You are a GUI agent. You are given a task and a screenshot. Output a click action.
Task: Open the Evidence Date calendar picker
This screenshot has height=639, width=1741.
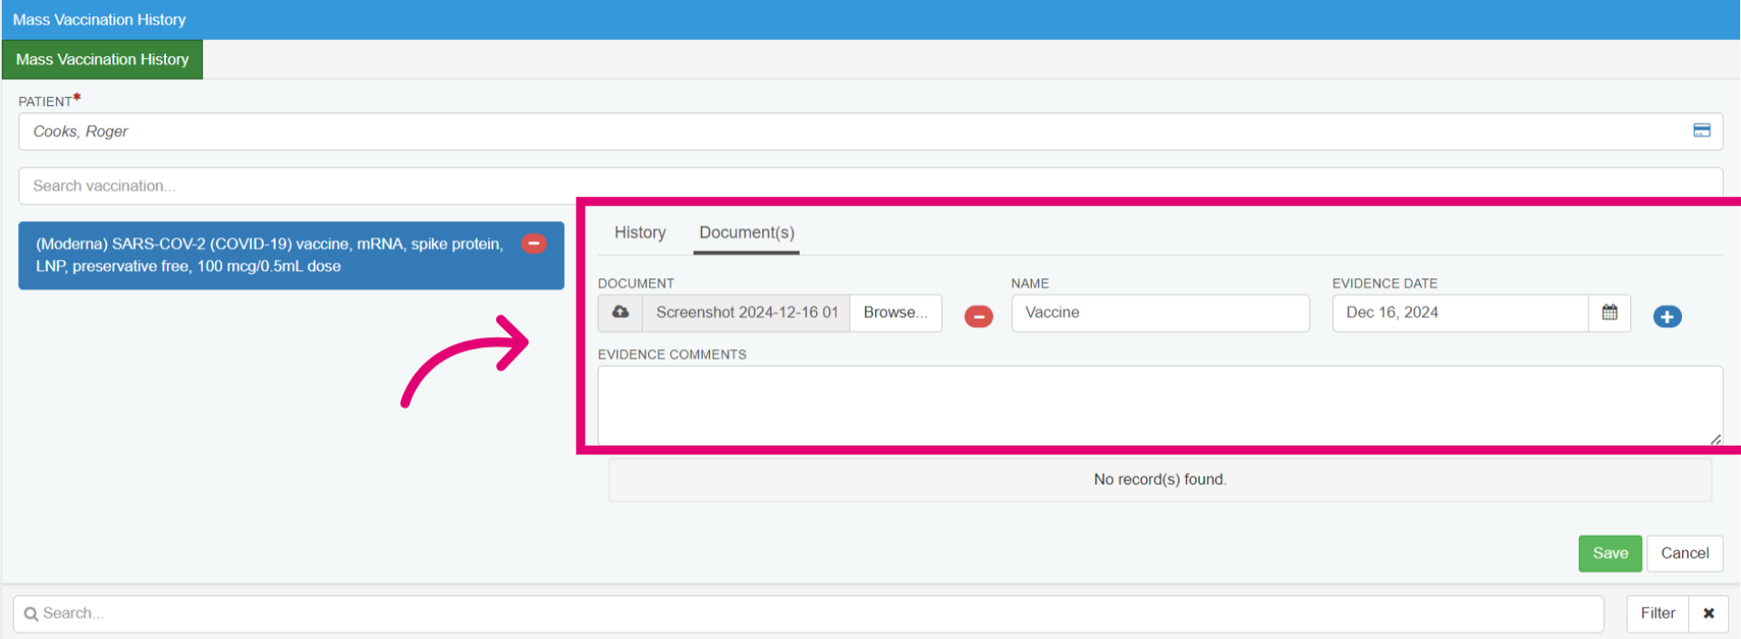click(1610, 313)
